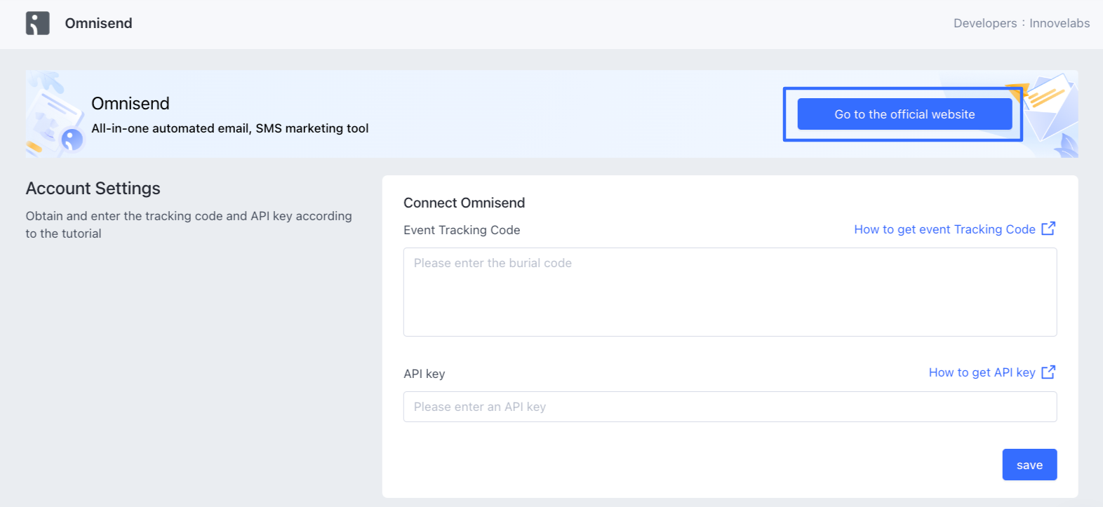Click the "Event Tracking Code" label

click(x=462, y=230)
